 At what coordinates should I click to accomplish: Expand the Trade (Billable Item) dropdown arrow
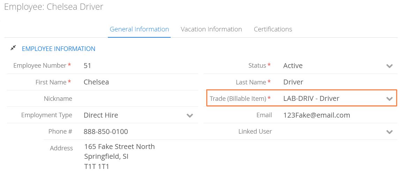click(x=389, y=99)
